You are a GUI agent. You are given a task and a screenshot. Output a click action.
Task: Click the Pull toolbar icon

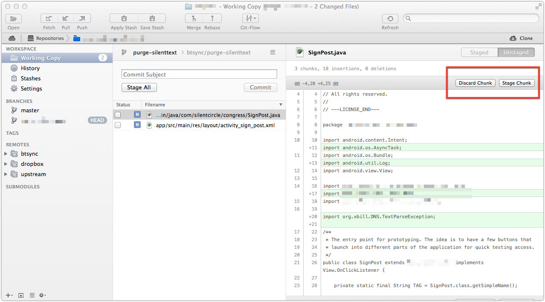tap(66, 19)
